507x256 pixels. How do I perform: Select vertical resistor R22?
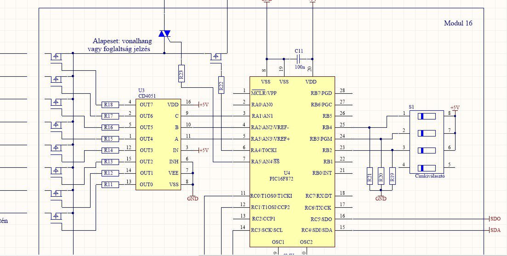pos(221,85)
